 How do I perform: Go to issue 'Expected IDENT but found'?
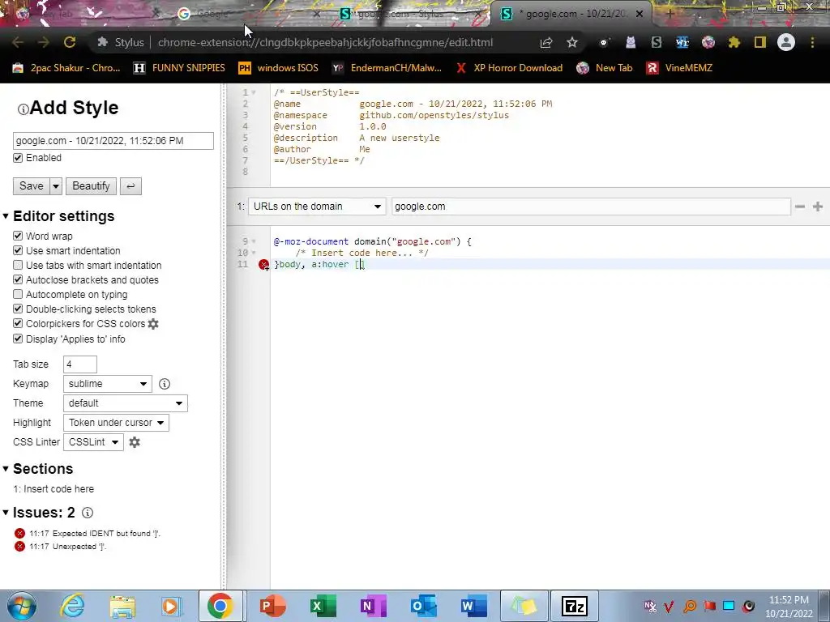pyautogui.click(x=94, y=533)
